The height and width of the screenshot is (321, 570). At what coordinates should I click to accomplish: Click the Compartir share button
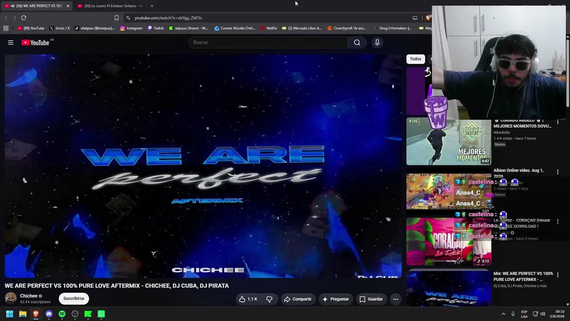coord(297,299)
